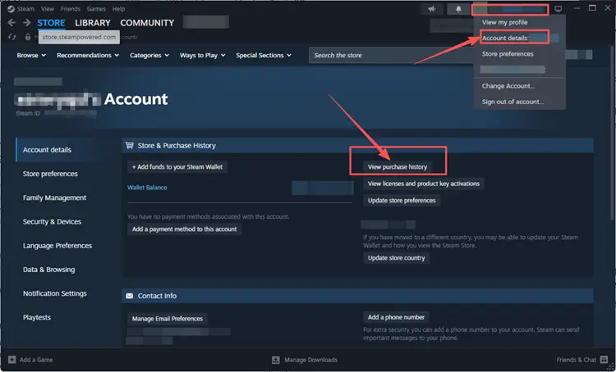
Task: Click the Friends & Chat icon
Action: (604, 360)
